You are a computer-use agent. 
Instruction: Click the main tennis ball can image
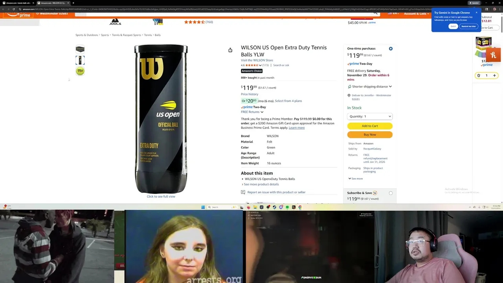161,119
